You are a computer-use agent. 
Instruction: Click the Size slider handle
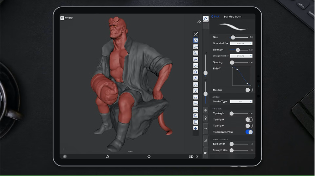coord(233,37)
